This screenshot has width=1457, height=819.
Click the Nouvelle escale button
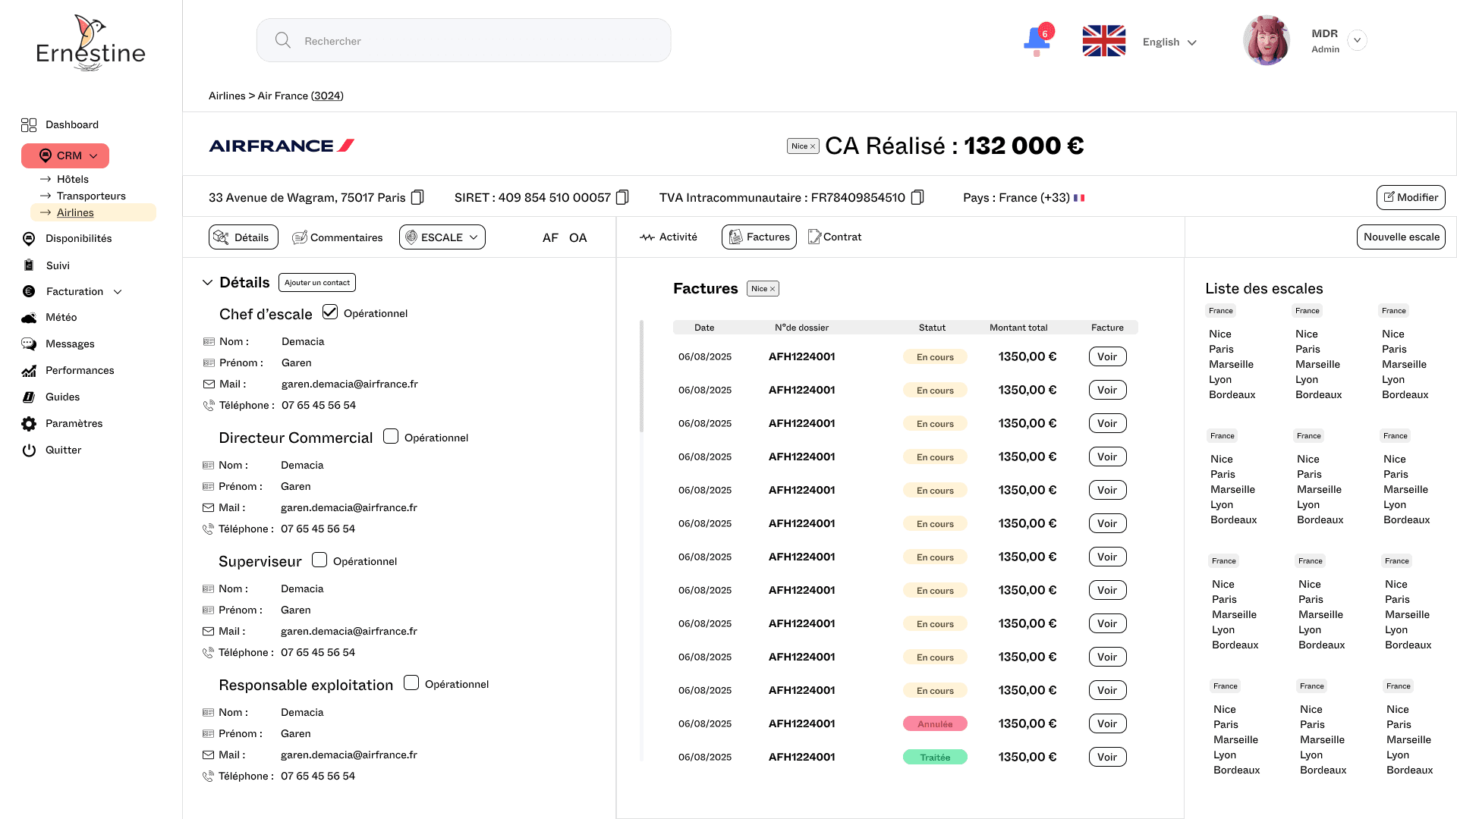point(1401,237)
